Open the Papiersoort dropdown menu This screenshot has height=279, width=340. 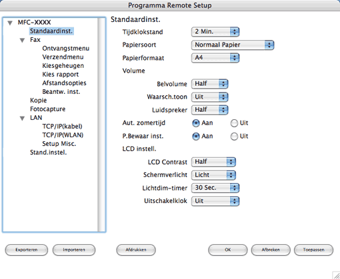click(x=233, y=45)
